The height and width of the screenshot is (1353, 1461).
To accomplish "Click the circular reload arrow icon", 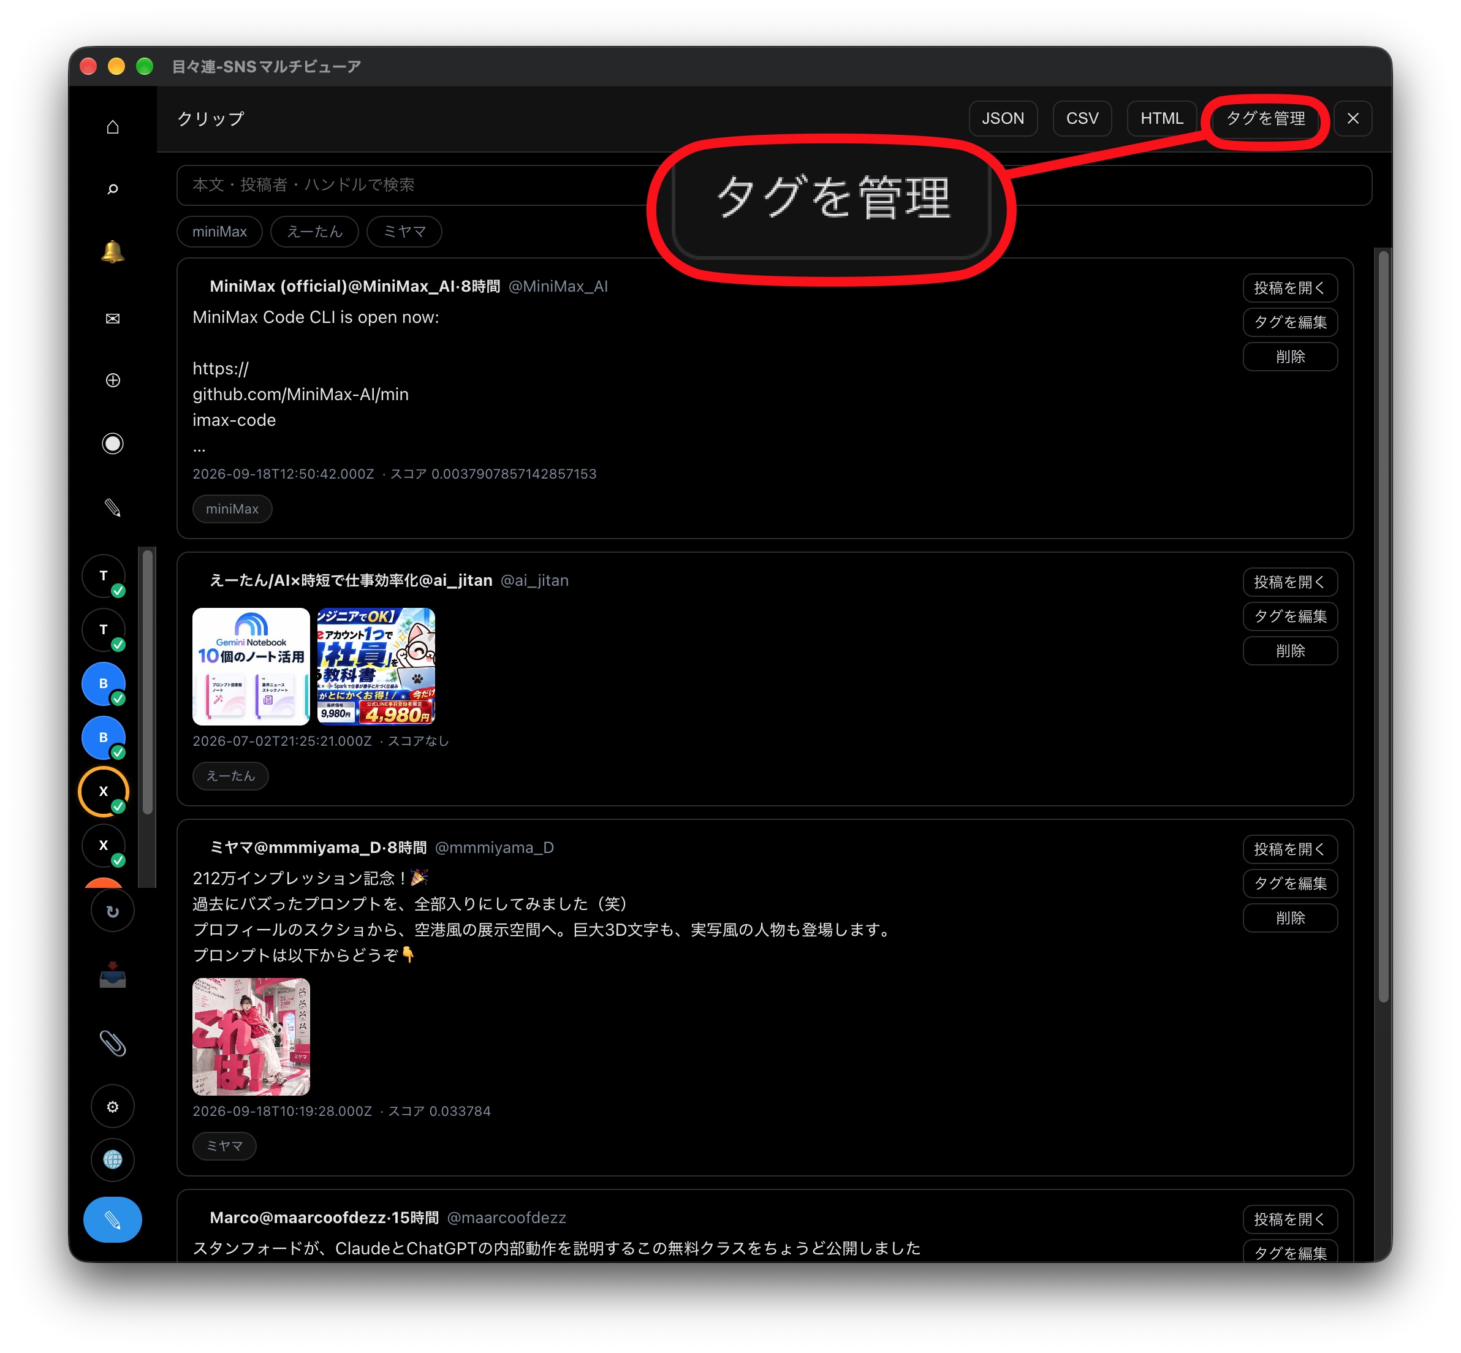I will tap(112, 911).
